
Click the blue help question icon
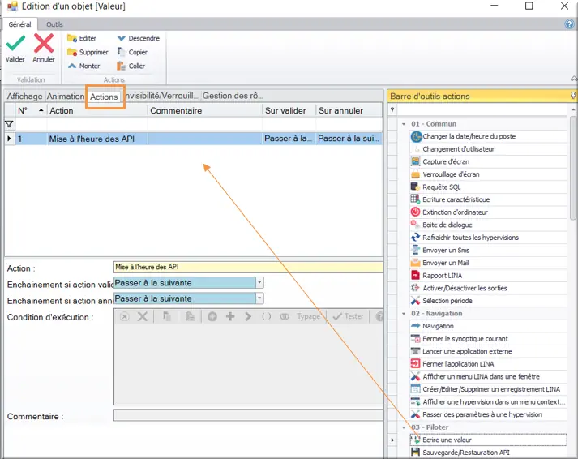pos(569,24)
